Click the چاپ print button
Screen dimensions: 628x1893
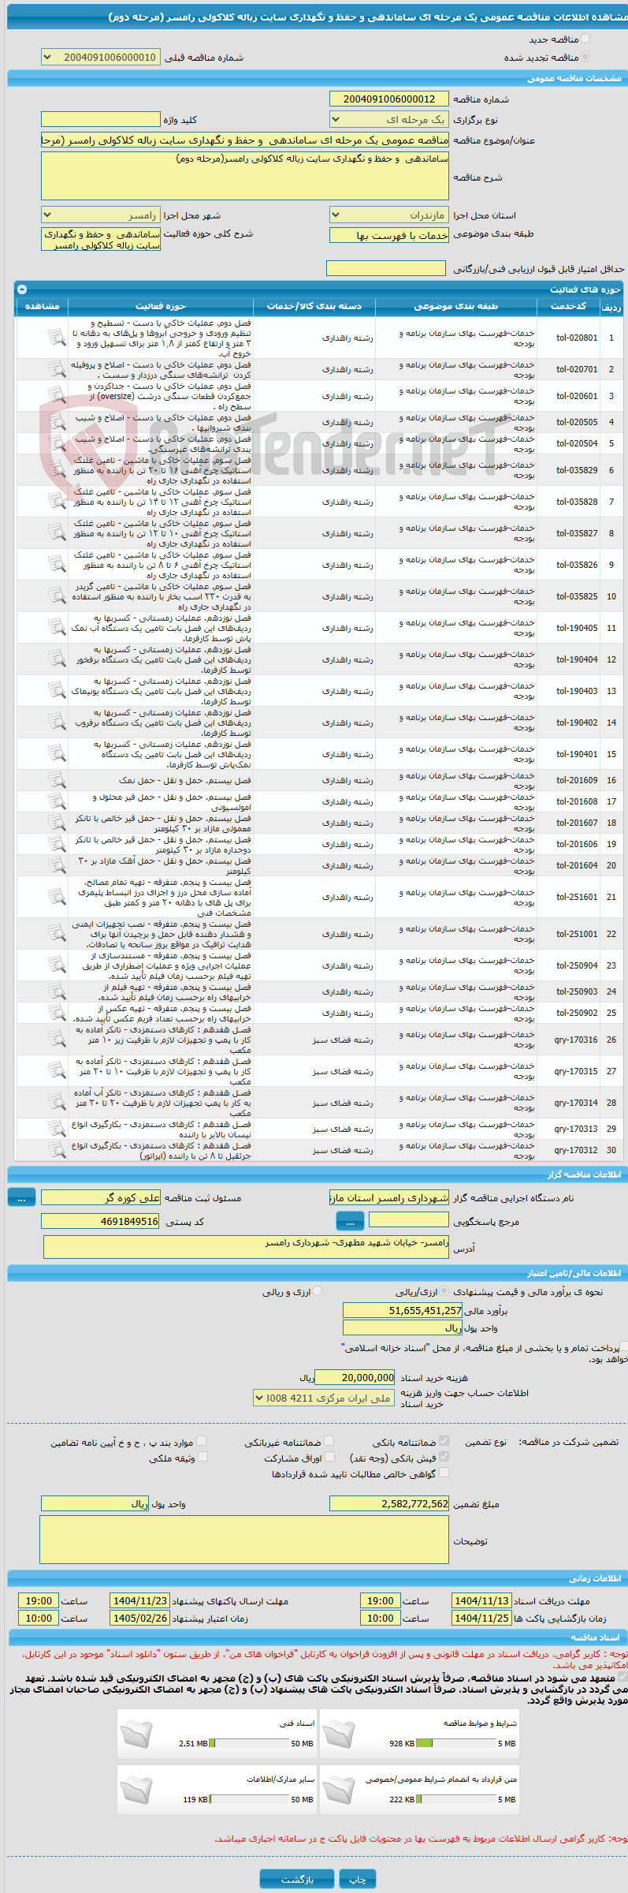pyautogui.click(x=358, y=1878)
